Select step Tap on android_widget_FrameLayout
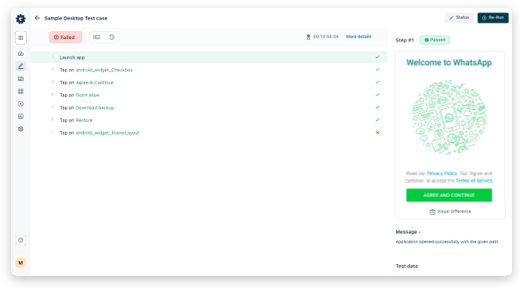523x290 pixels. 209,132
